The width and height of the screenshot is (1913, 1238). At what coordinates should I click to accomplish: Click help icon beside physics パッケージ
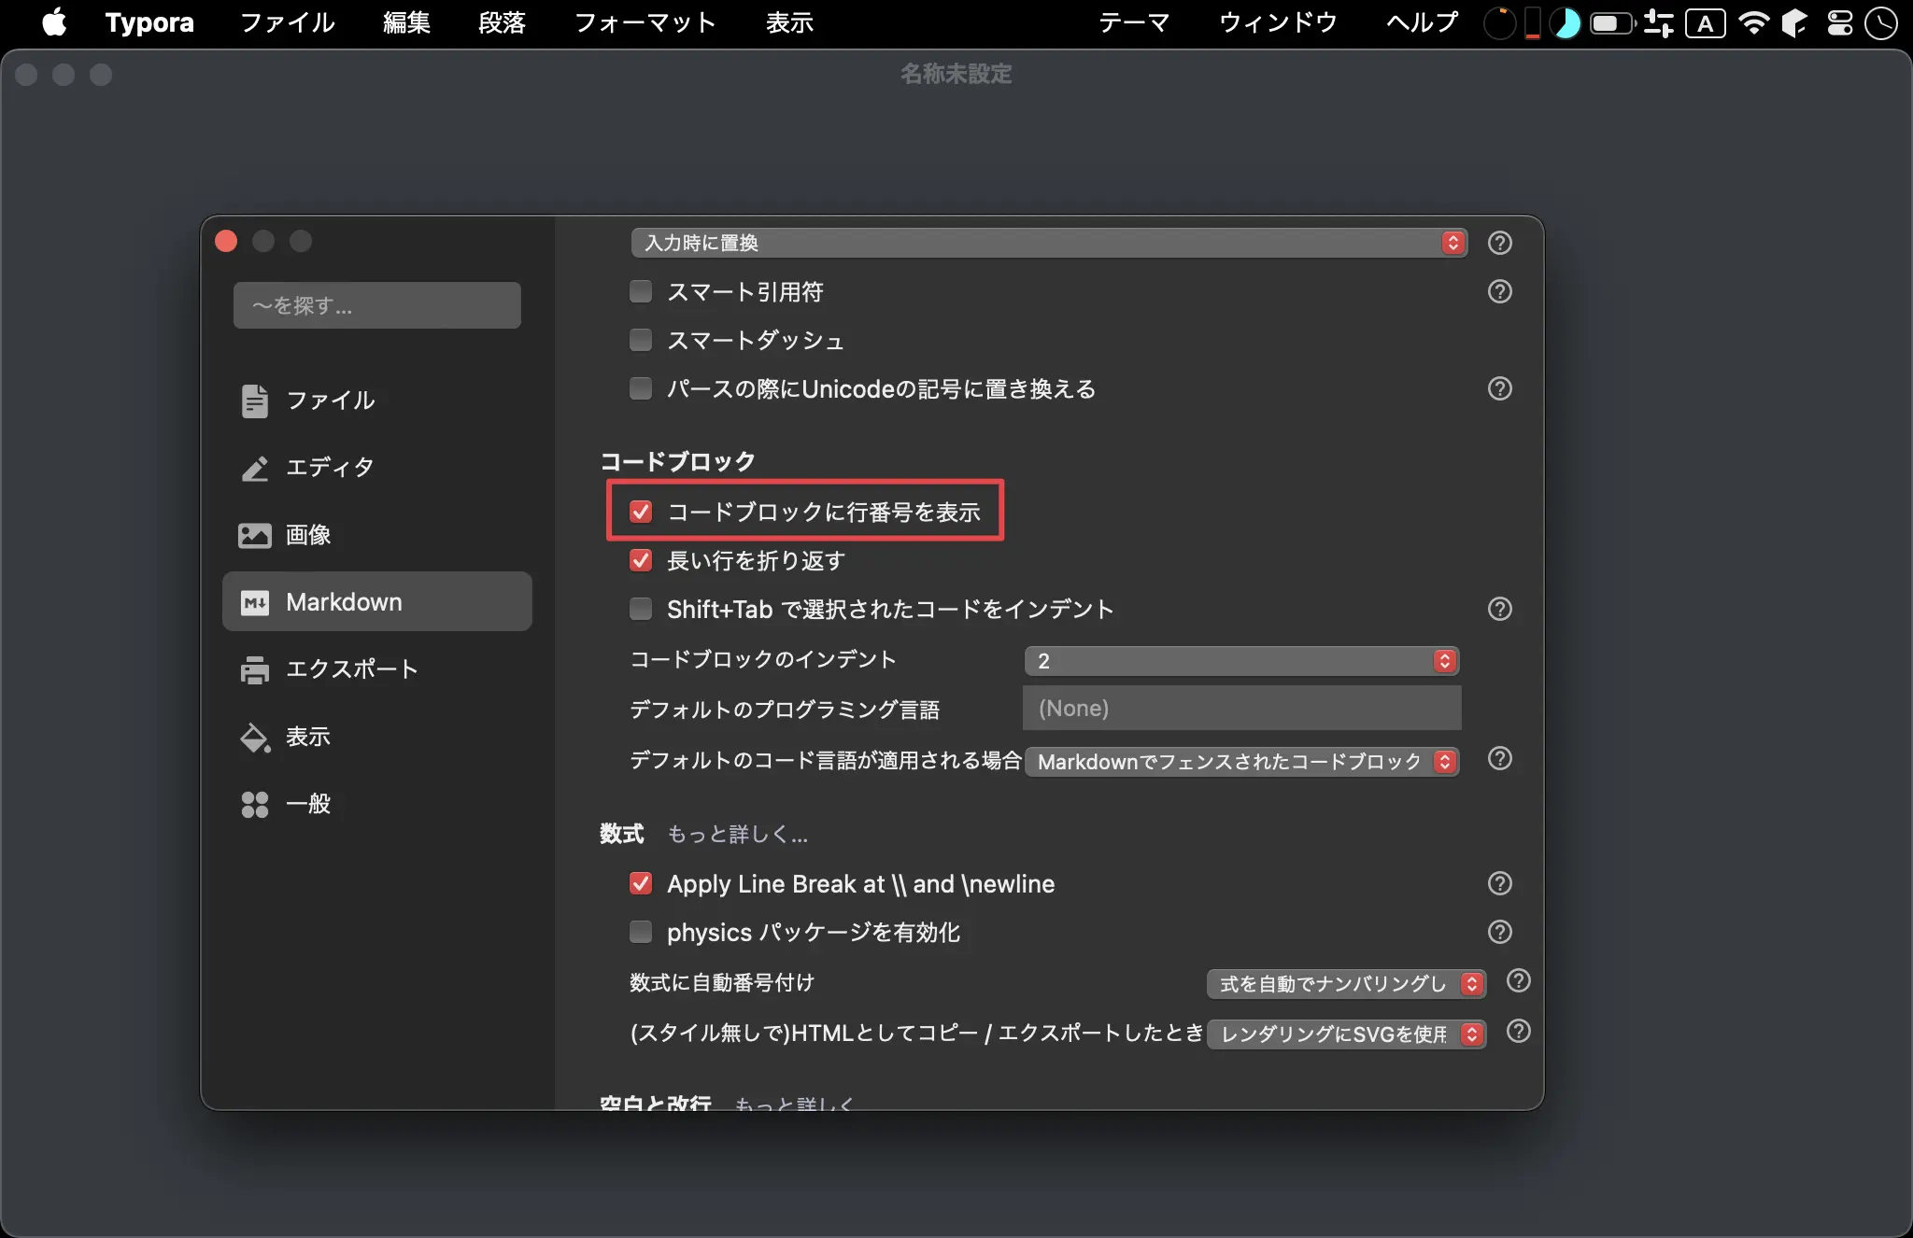[1500, 932]
